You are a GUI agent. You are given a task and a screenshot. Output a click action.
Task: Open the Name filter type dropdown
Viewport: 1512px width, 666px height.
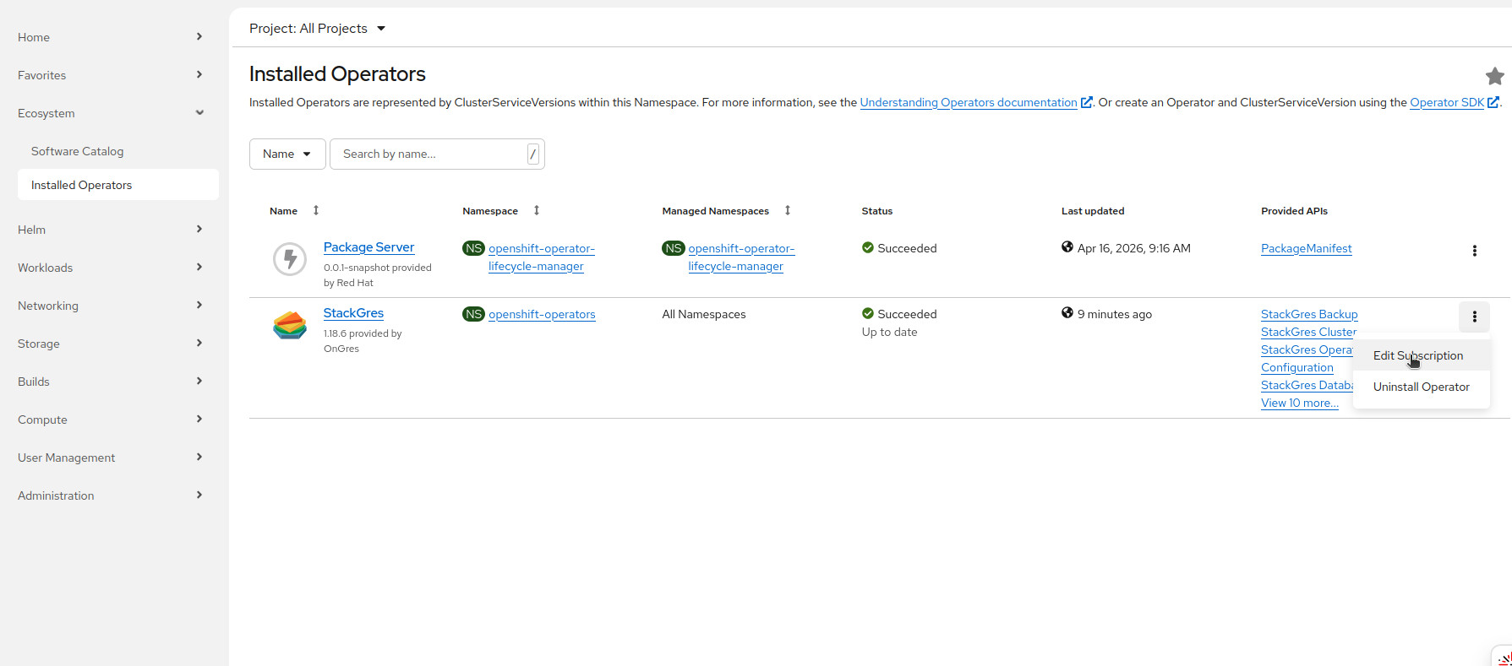pyautogui.click(x=287, y=154)
